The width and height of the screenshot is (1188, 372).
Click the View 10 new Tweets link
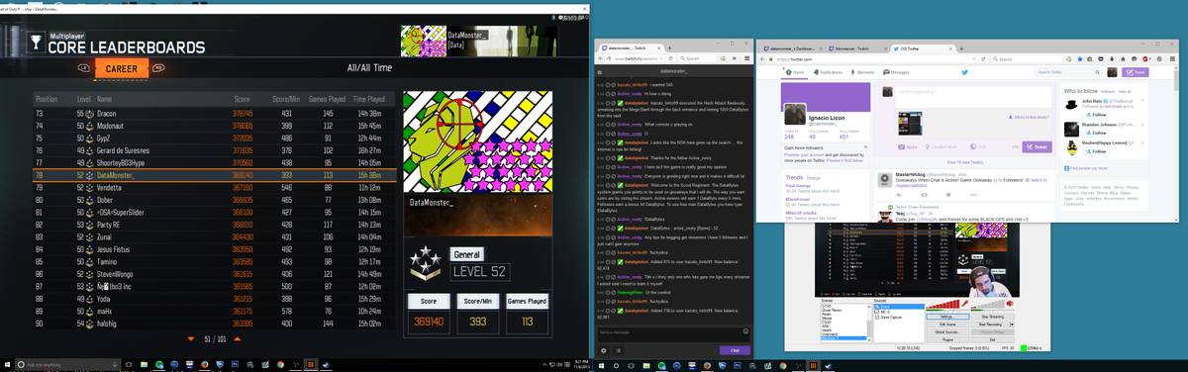coord(964,162)
